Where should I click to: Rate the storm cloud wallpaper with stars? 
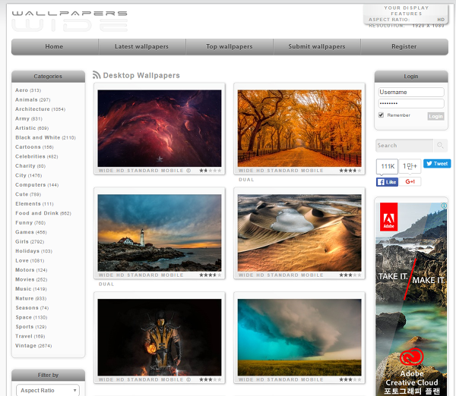pos(350,379)
